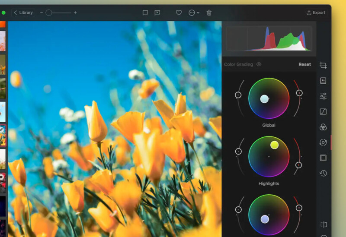This screenshot has width=346, height=237.
Task: Click the zoom in plus button
Action: 75,13
